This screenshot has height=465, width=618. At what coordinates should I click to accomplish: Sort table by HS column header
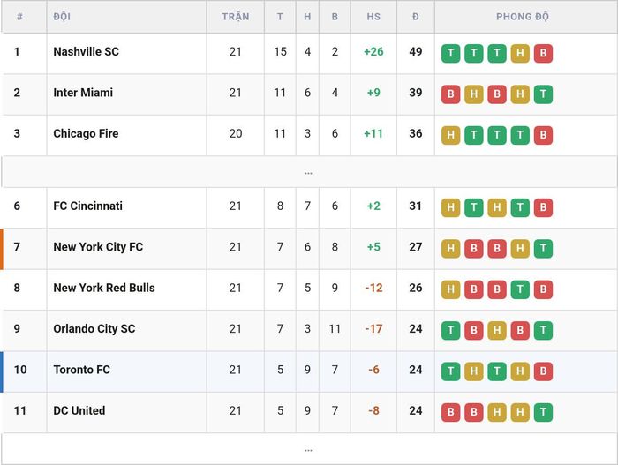(x=373, y=17)
